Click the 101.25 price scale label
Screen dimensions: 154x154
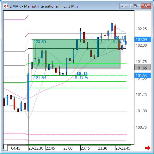point(141,95)
